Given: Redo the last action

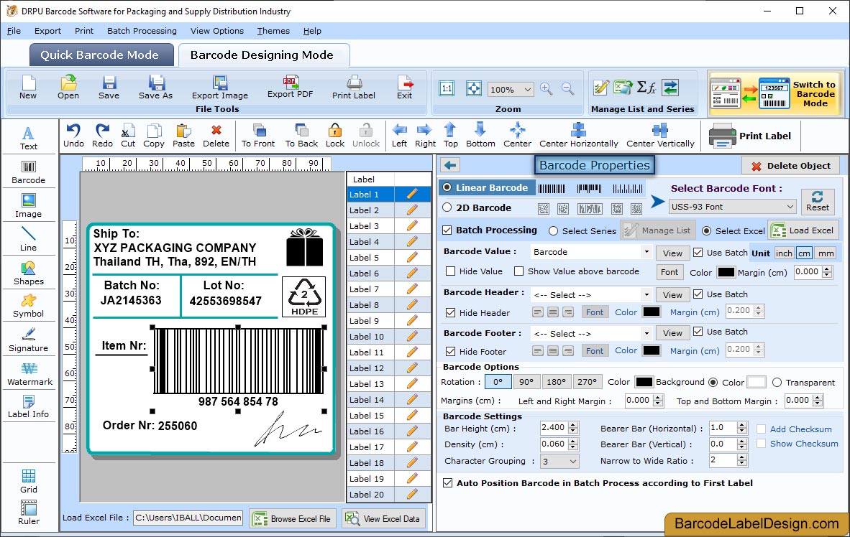Looking at the screenshot, I should point(102,136).
